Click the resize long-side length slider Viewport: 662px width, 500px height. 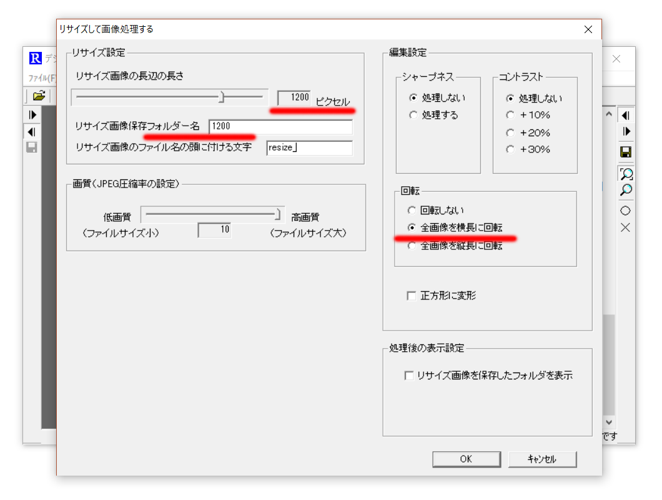(x=170, y=97)
